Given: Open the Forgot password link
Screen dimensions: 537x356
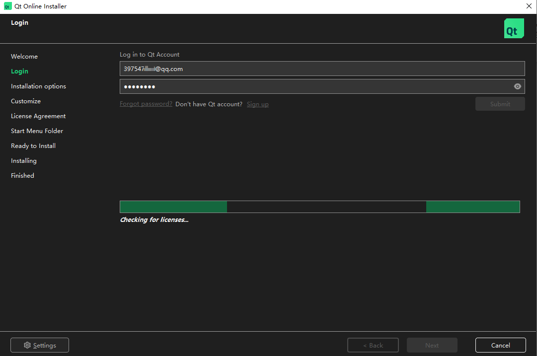Looking at the screenshot, I should click(146, 104).
